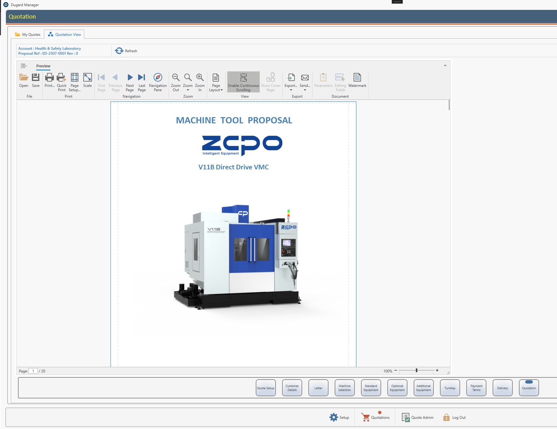The image size is (557, 429).
Task: Click the page number input field
Action: coord(33,371)
